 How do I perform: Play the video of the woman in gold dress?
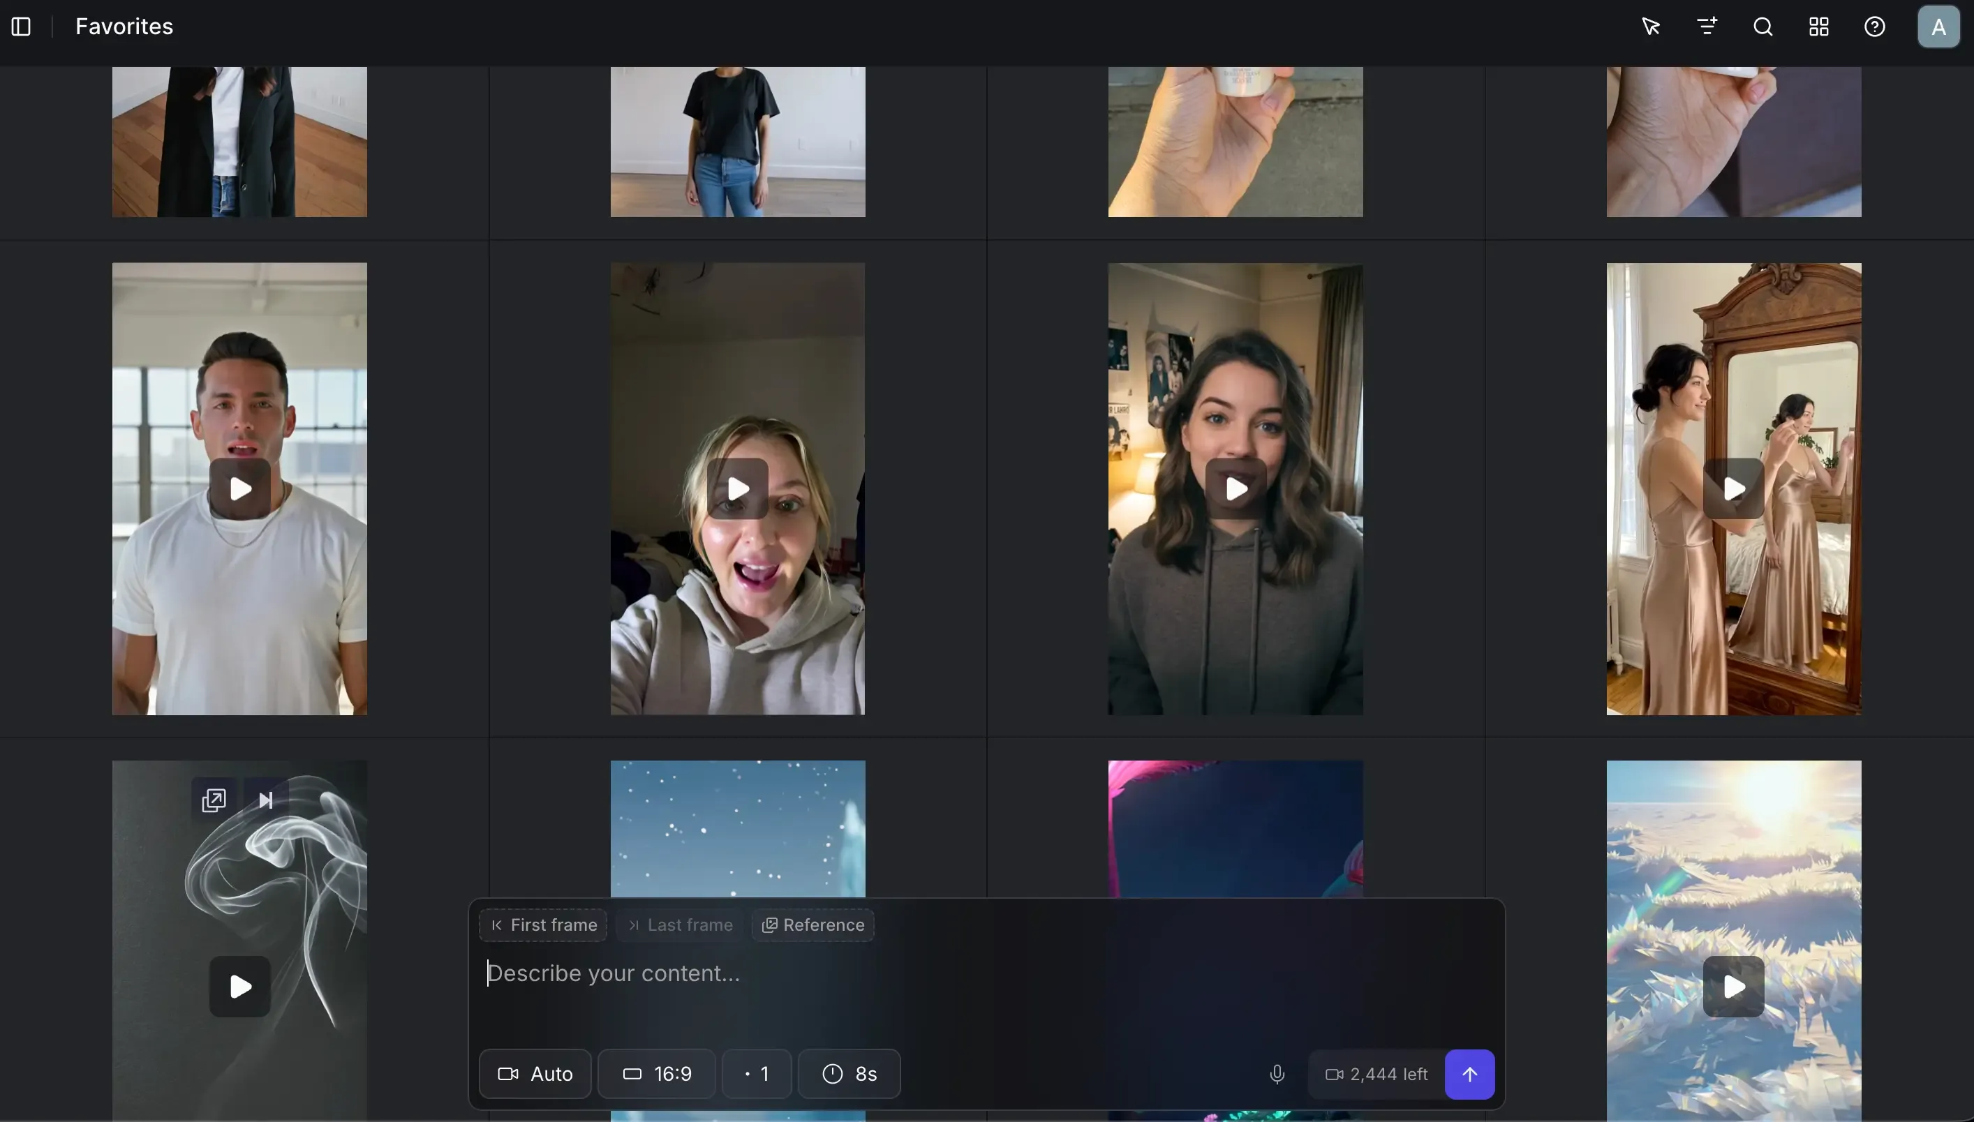(1733, 487)
